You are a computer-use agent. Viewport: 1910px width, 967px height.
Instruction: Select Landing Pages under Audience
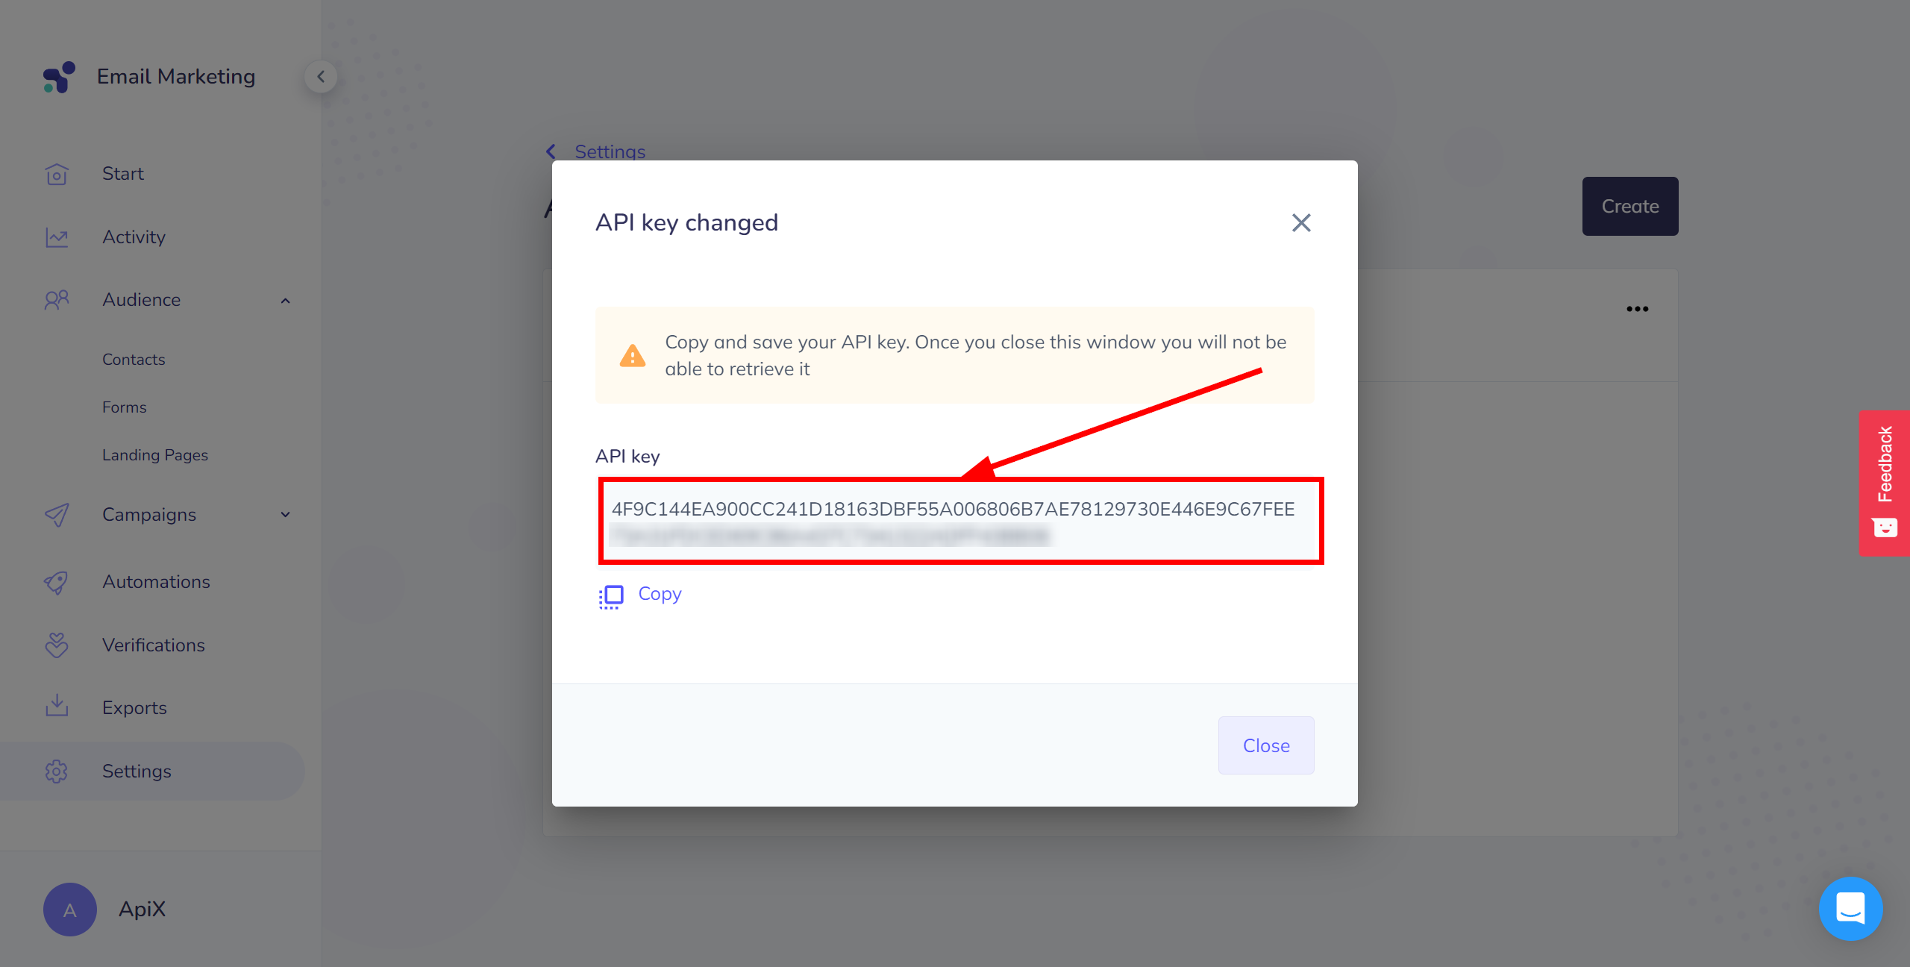click(x=155, y=454)
